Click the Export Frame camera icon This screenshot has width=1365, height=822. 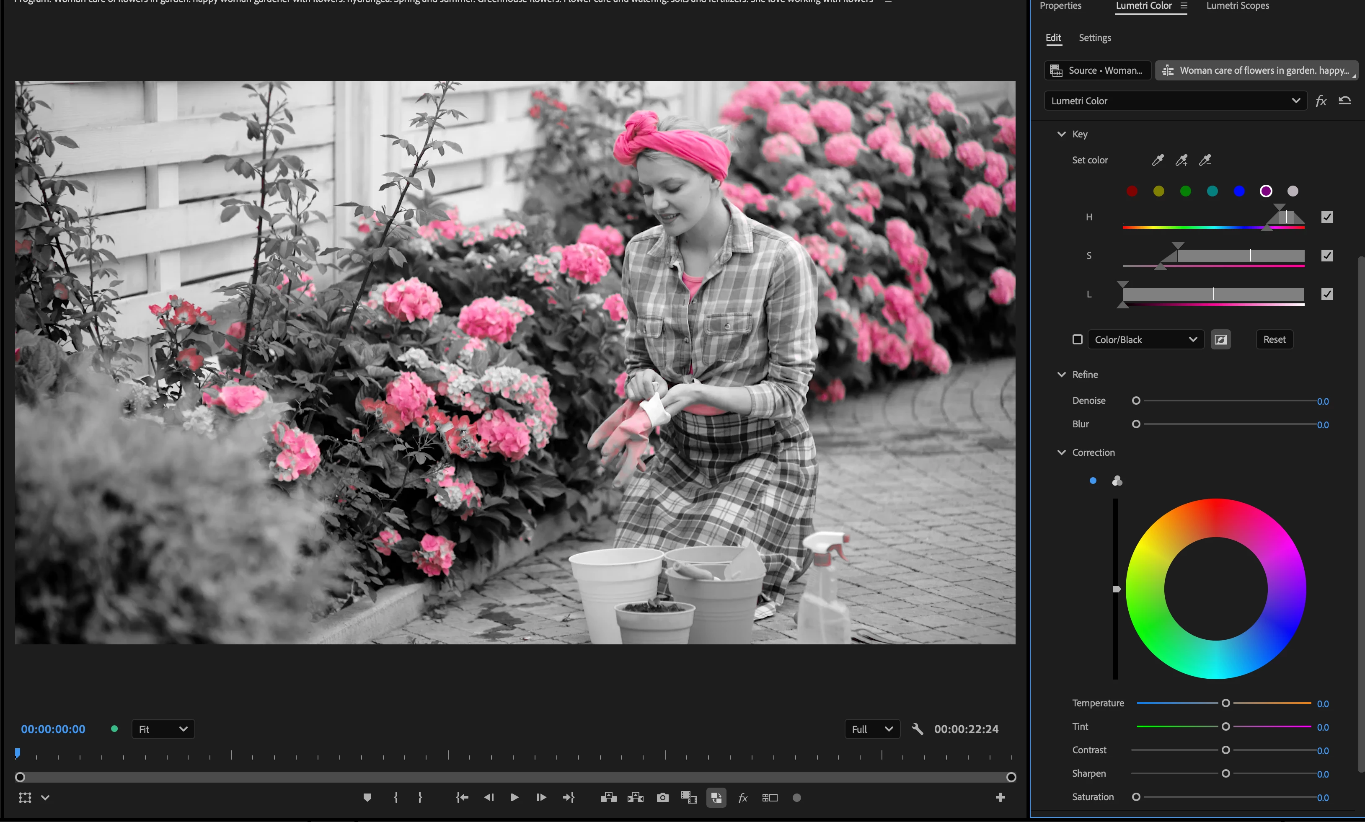(662, 798)
